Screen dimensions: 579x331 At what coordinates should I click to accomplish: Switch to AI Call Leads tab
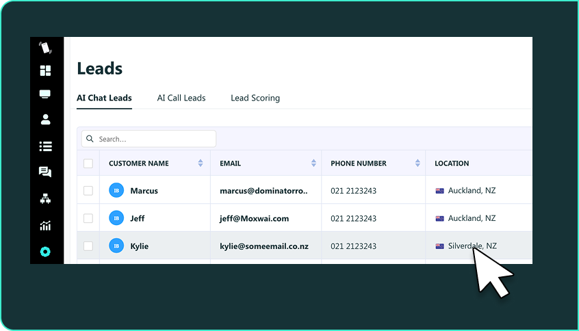point(181,98)
